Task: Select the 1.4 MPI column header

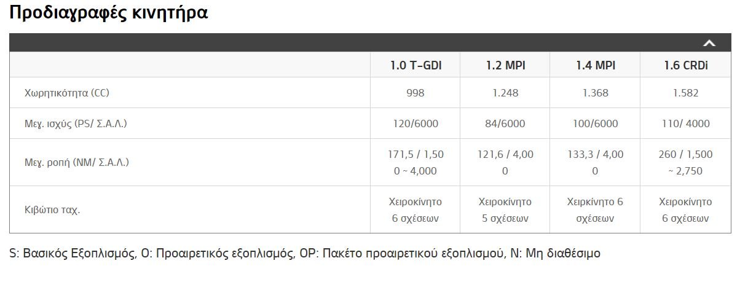Action: [x=595, y=65]
